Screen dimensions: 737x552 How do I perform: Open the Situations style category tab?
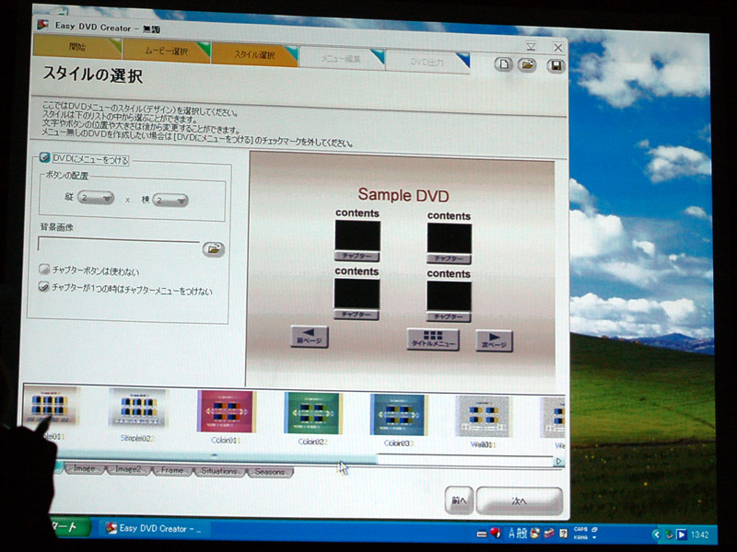click(x=218, y=471)
